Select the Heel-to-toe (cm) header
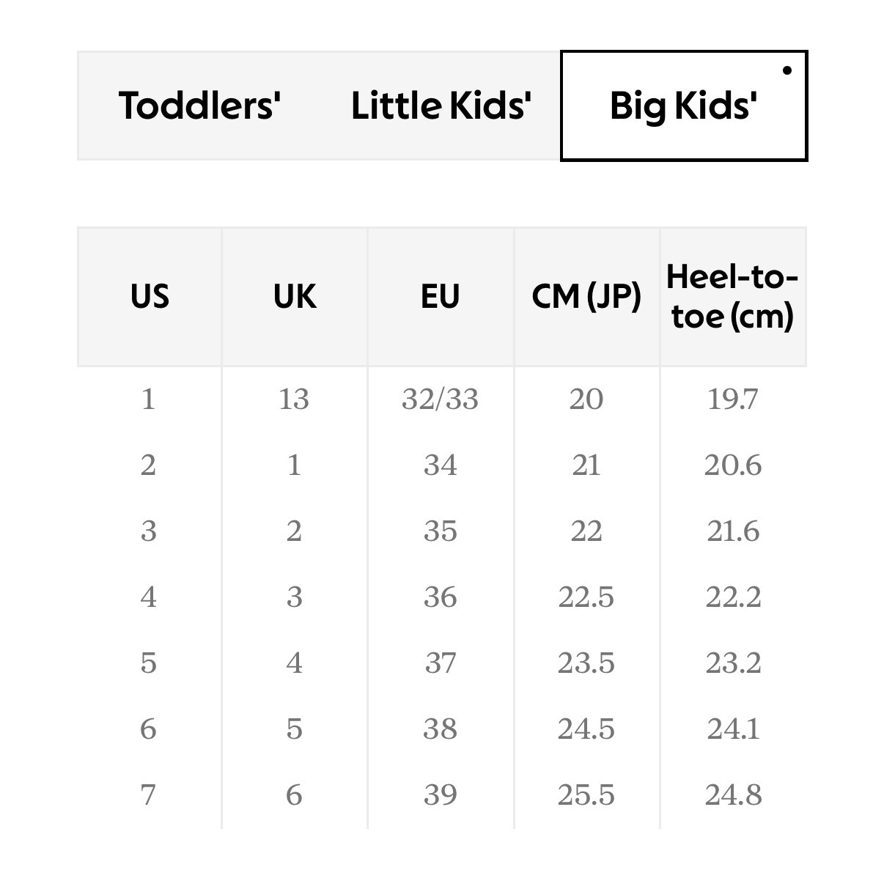The height and width of the screenshot is (870, 884). 732,297
